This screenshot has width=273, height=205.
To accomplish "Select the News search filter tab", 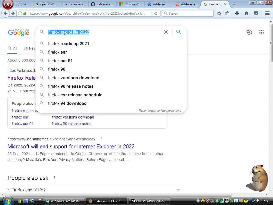I will (30, 48).
